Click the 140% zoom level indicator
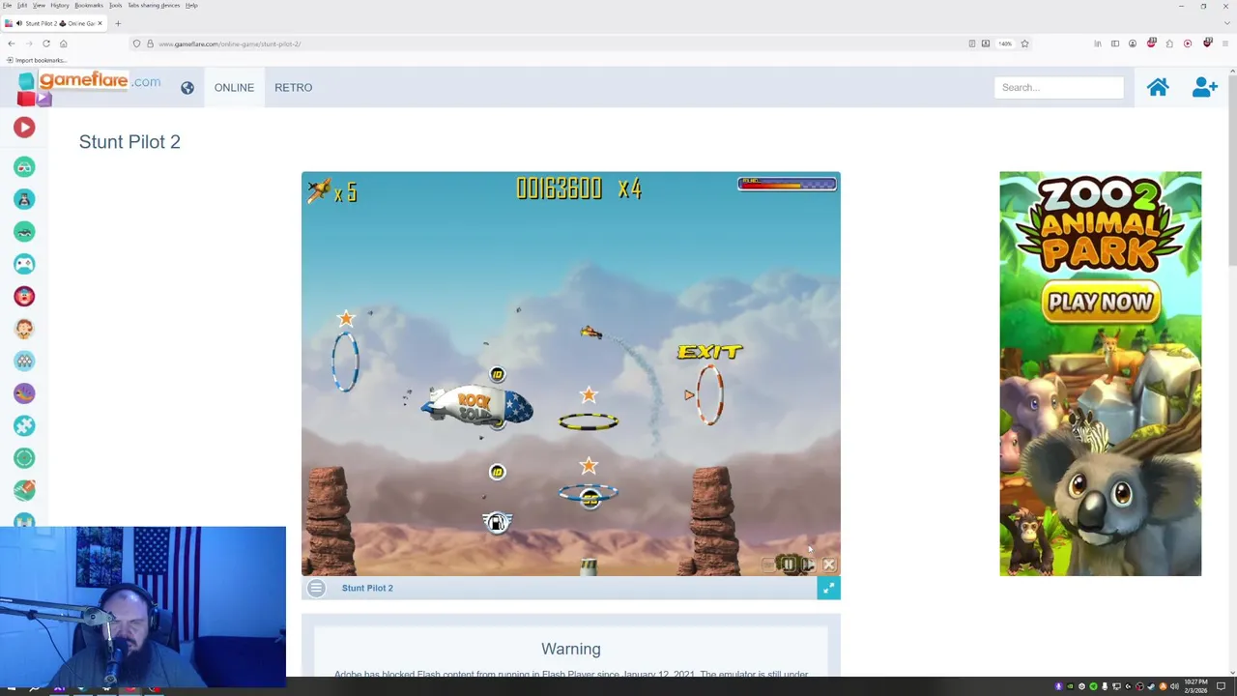Screen dimensions: 1237x696 click(x=1005, y=43)
